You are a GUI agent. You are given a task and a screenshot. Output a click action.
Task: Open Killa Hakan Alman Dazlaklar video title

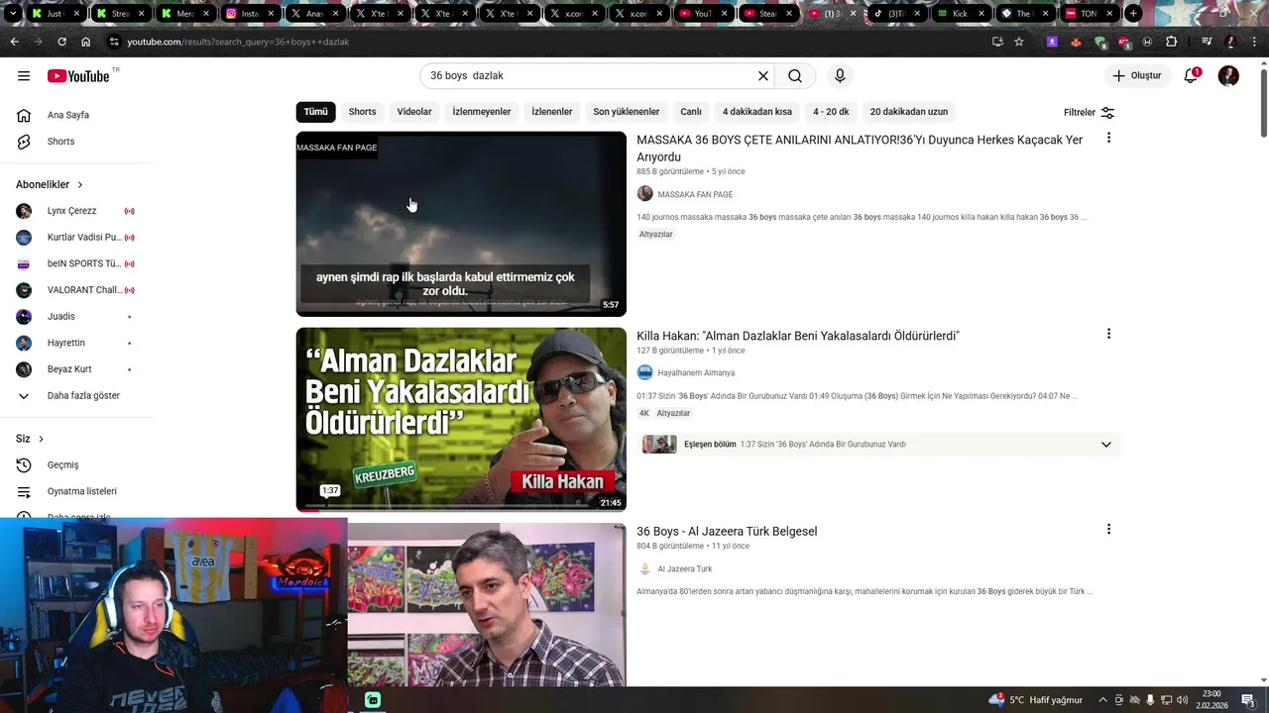click(798, 336)
